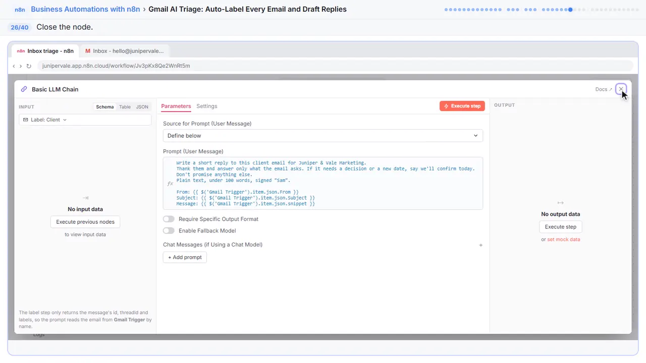Switch to the Gmail Inbox browser tab
Viewport: 646px width, 363px height.
[124, 51]
